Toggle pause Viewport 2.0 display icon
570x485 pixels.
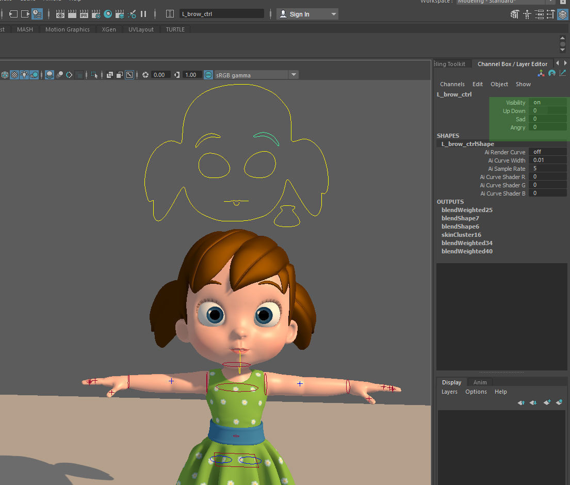(x=143, y=14)
